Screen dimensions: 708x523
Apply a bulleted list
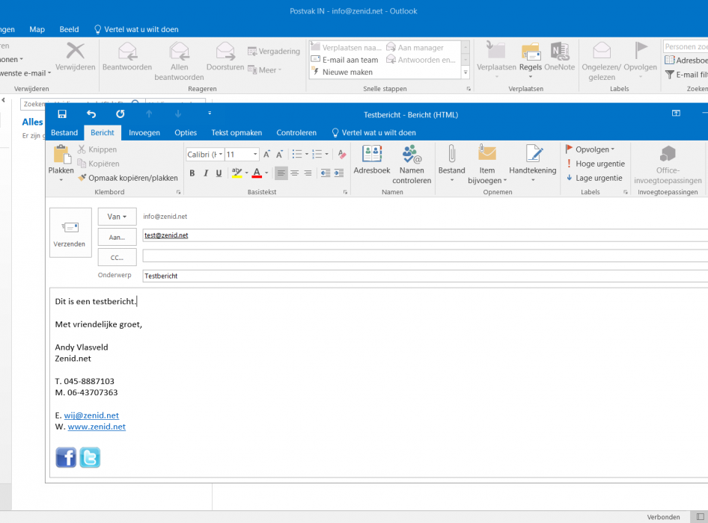click(296, 155)
